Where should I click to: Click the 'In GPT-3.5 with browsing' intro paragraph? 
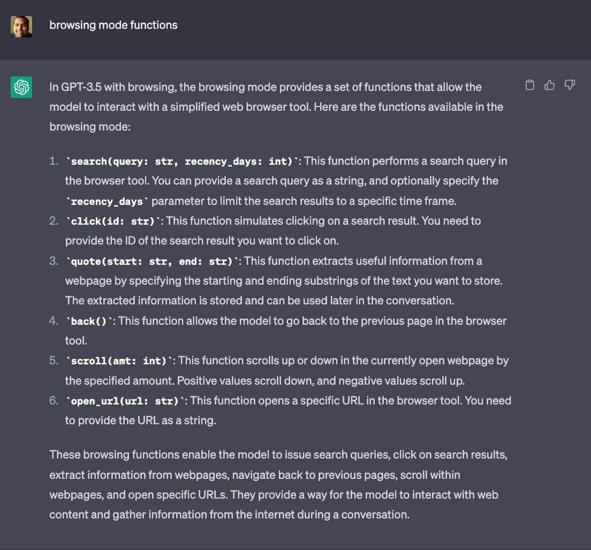tap(276, 107)
